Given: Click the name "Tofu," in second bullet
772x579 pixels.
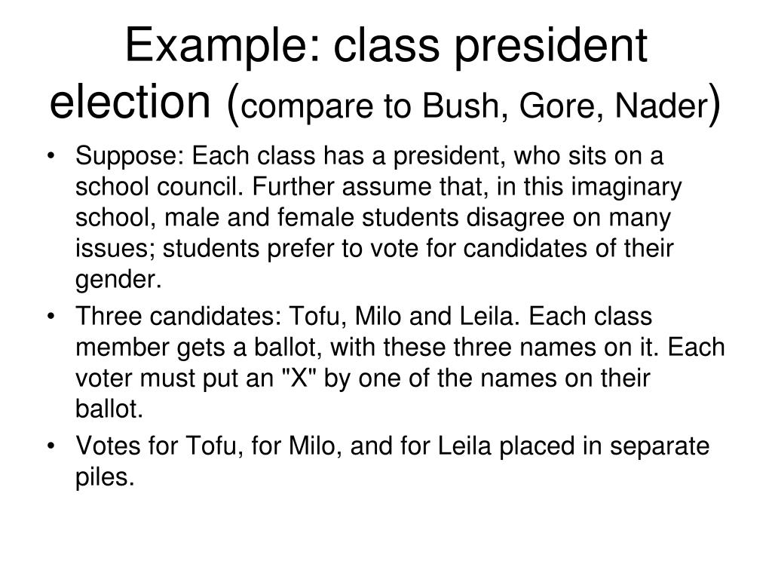Looking at the screenshot, I should pyautogui.click(x=317, y=317).
